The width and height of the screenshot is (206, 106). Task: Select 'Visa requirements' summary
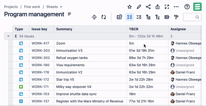pos(90,65)
